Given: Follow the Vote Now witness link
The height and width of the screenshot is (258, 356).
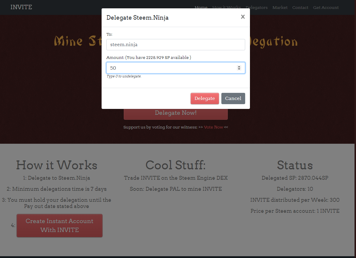Looking at the screenshot, I should point(213,127).
